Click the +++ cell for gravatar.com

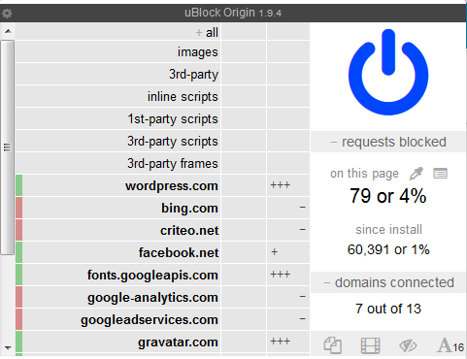pyautogui.click(x=288, y=342)
